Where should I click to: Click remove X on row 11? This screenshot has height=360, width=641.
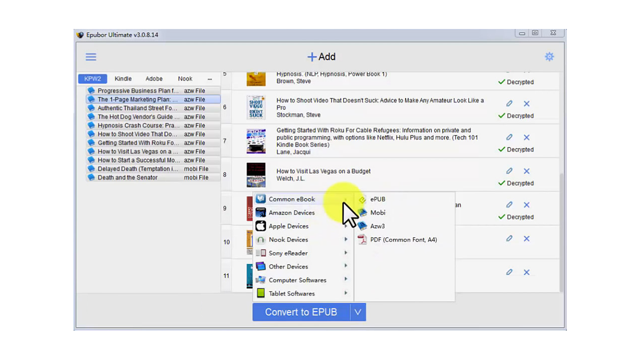pyautogui.click(x=527, y=272)
